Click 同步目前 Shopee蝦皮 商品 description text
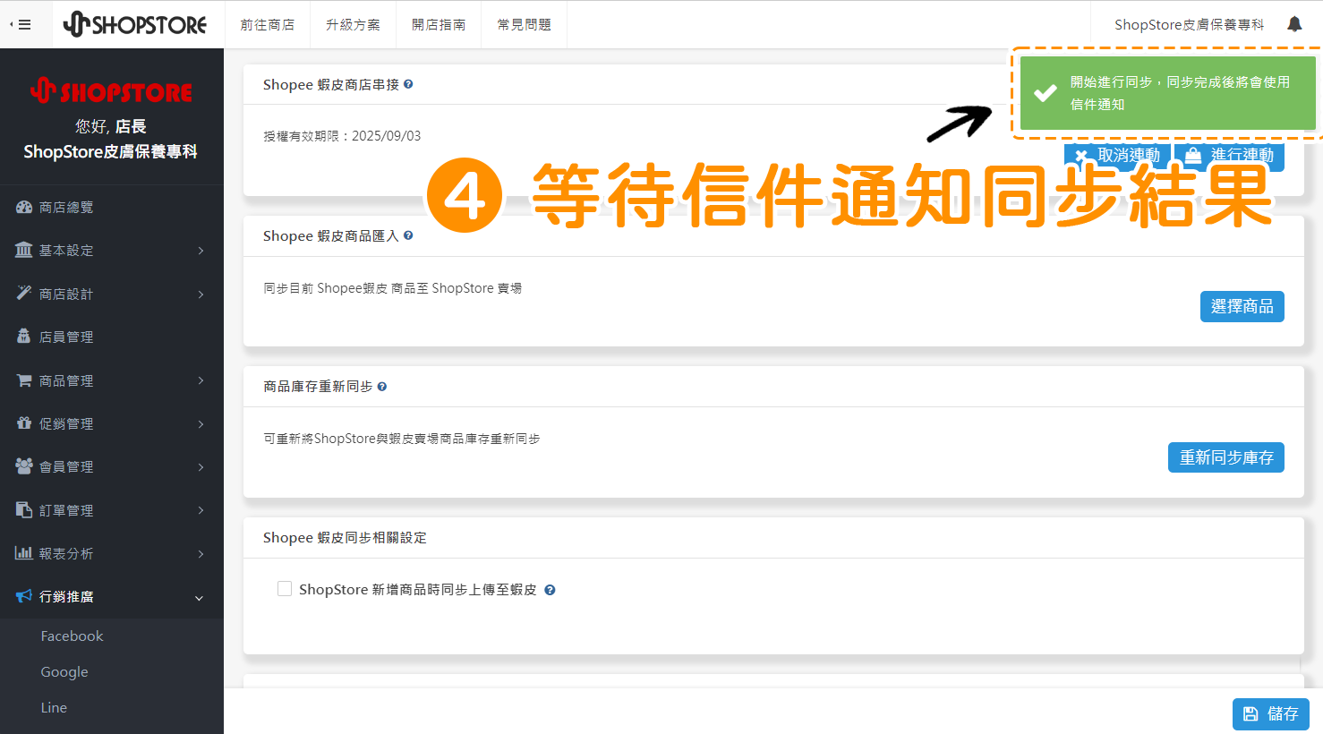The image size is (1323, 734). coord(393,288)
